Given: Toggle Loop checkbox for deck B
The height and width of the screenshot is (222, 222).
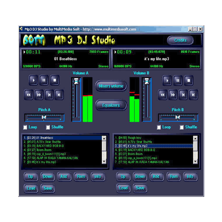Looking at the screenshot, I should pyautogui.click(x=159, y=127).
